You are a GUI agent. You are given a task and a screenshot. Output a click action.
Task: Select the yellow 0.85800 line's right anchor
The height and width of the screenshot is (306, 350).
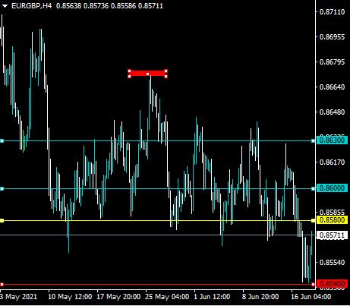[x=313, y=220]
